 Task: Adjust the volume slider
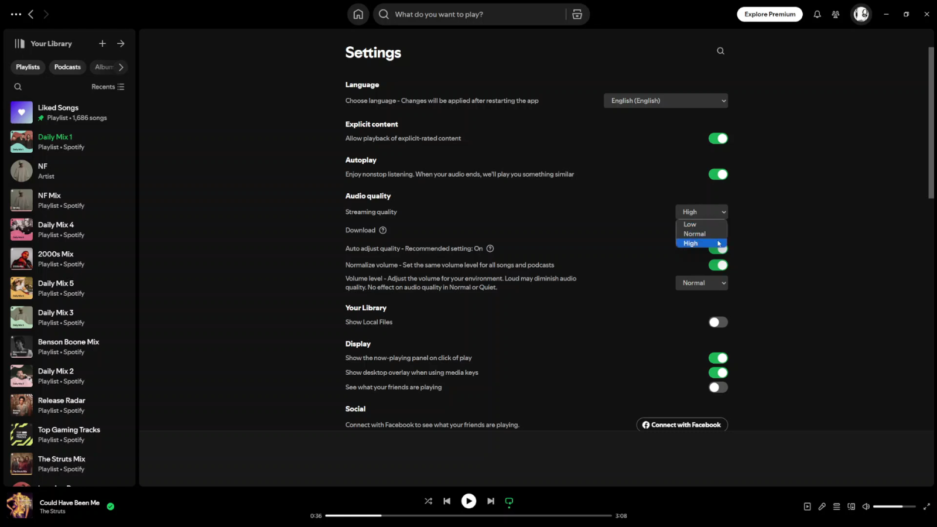pos(894,507)
